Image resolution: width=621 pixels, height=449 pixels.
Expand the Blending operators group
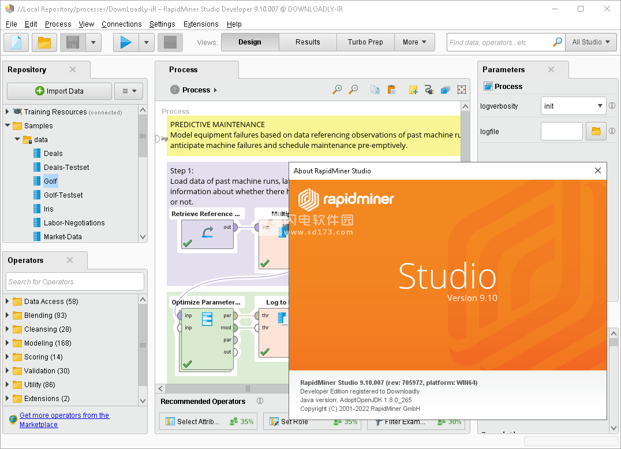pos(7,316)
